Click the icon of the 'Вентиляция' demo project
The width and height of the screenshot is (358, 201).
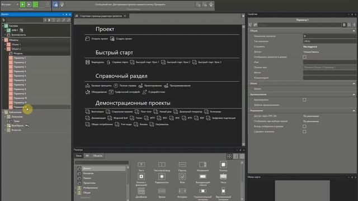87,112
